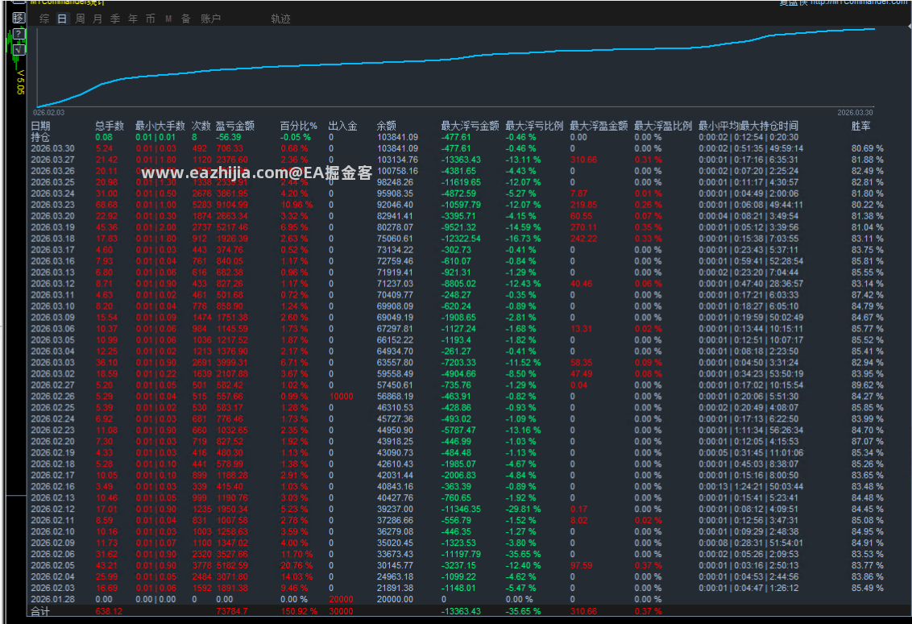Select the M tab

[x=168, y=19]
